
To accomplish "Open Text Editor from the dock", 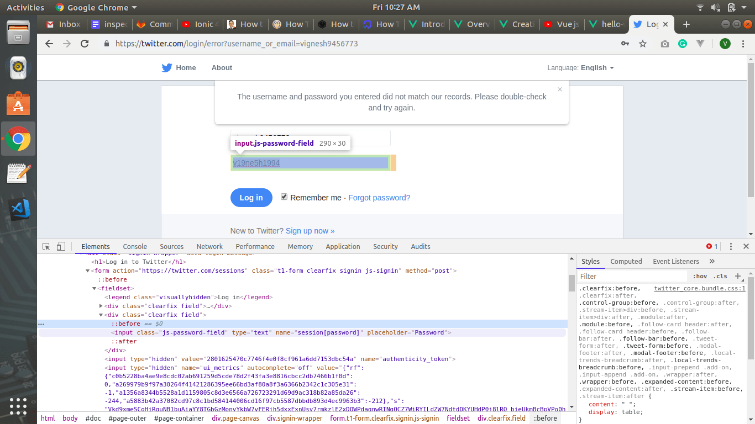I will pyautogui.click(x=18, y=174).
